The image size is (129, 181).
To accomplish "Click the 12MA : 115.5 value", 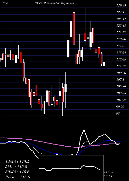I will click(x=17, y=162).
